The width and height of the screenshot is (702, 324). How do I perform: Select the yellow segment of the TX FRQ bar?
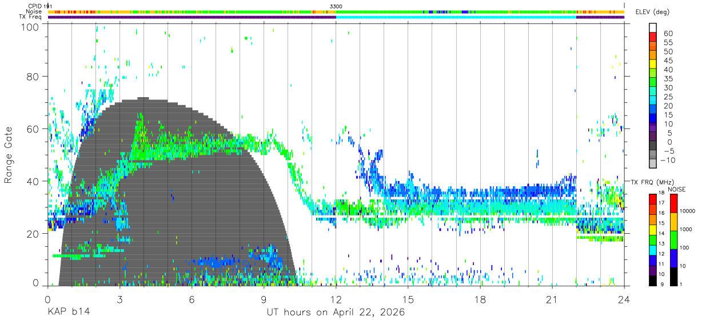(653, 229)
